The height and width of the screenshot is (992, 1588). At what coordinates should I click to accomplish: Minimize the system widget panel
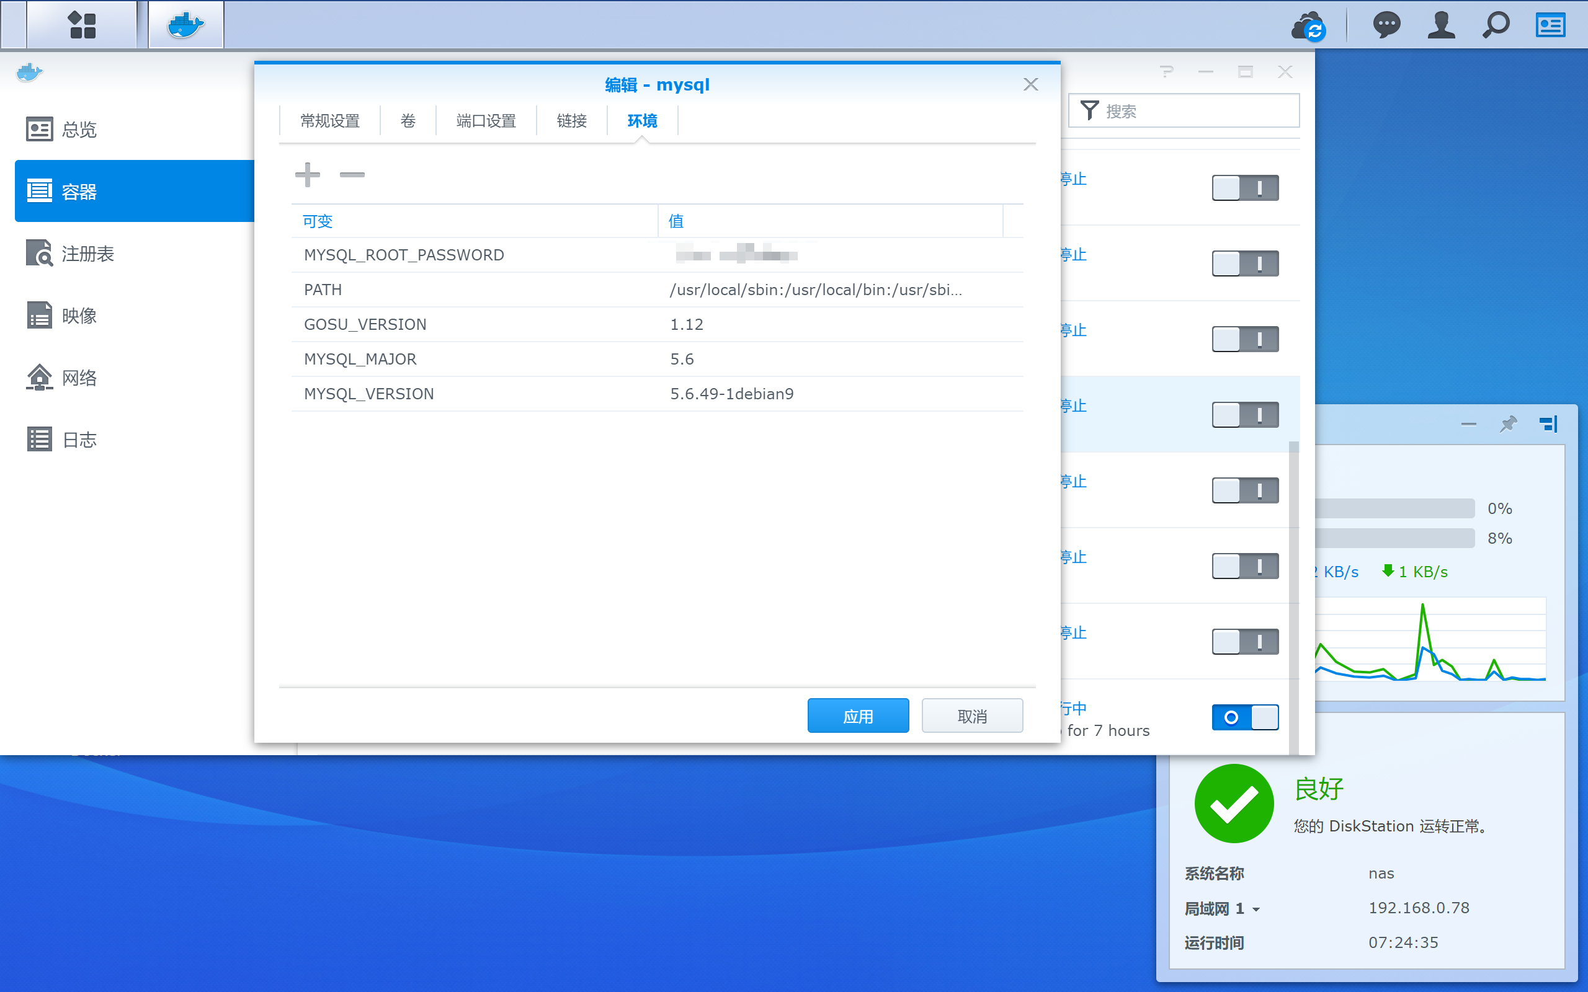pyautogui.click(x=1468, y=425)
